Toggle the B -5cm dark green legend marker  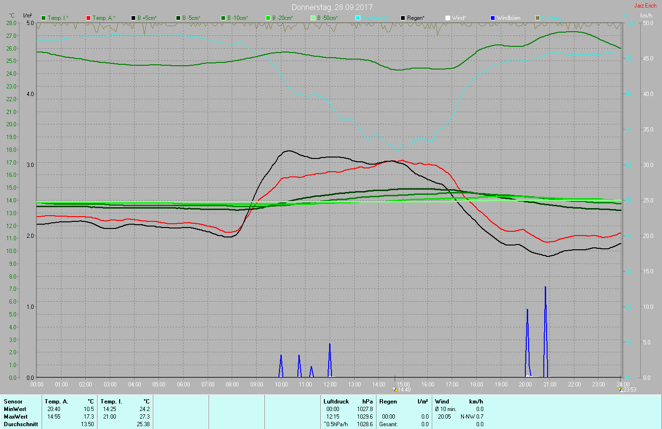pos(178,18)
